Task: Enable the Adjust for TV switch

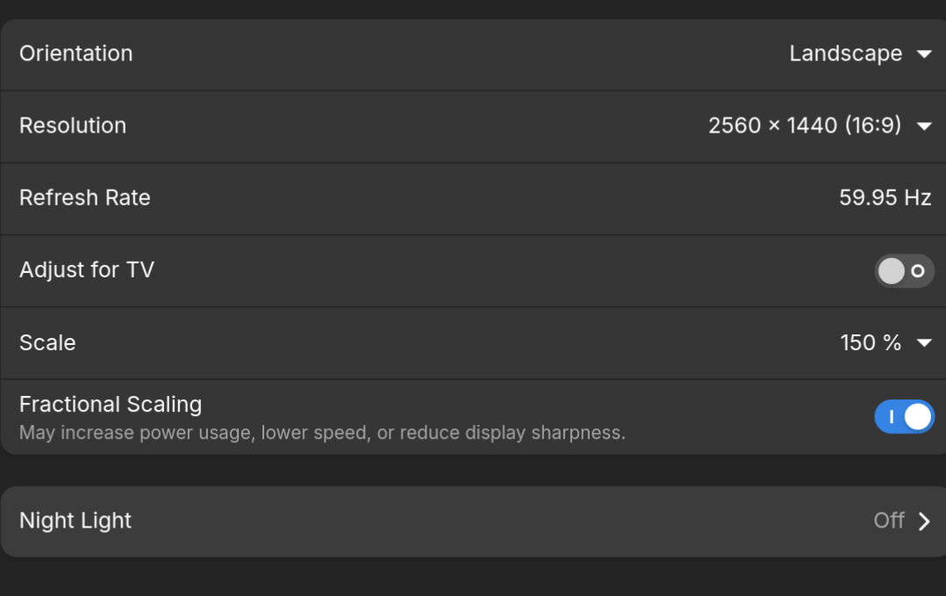Action: (904, 271)
